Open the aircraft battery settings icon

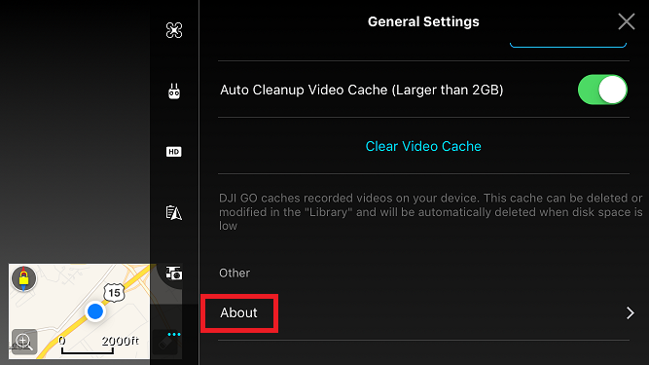point(174,213)
